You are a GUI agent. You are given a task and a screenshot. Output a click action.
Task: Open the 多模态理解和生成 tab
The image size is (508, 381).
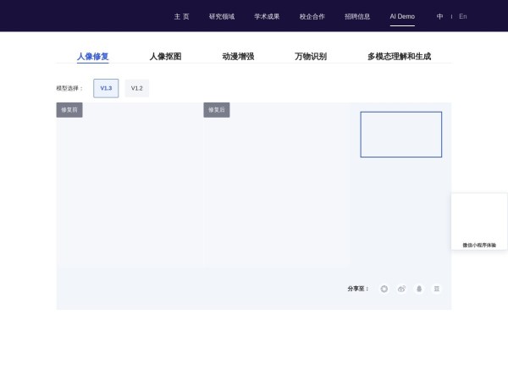coord(399,57)
